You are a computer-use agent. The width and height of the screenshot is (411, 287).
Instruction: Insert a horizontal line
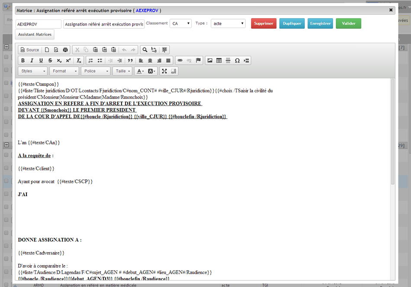coord(228,61)
